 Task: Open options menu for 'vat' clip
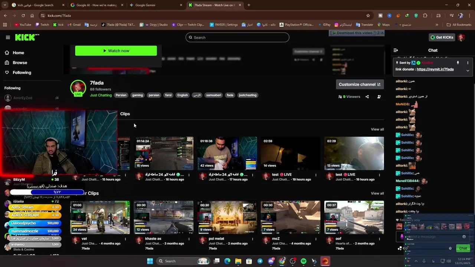(125, 239)
